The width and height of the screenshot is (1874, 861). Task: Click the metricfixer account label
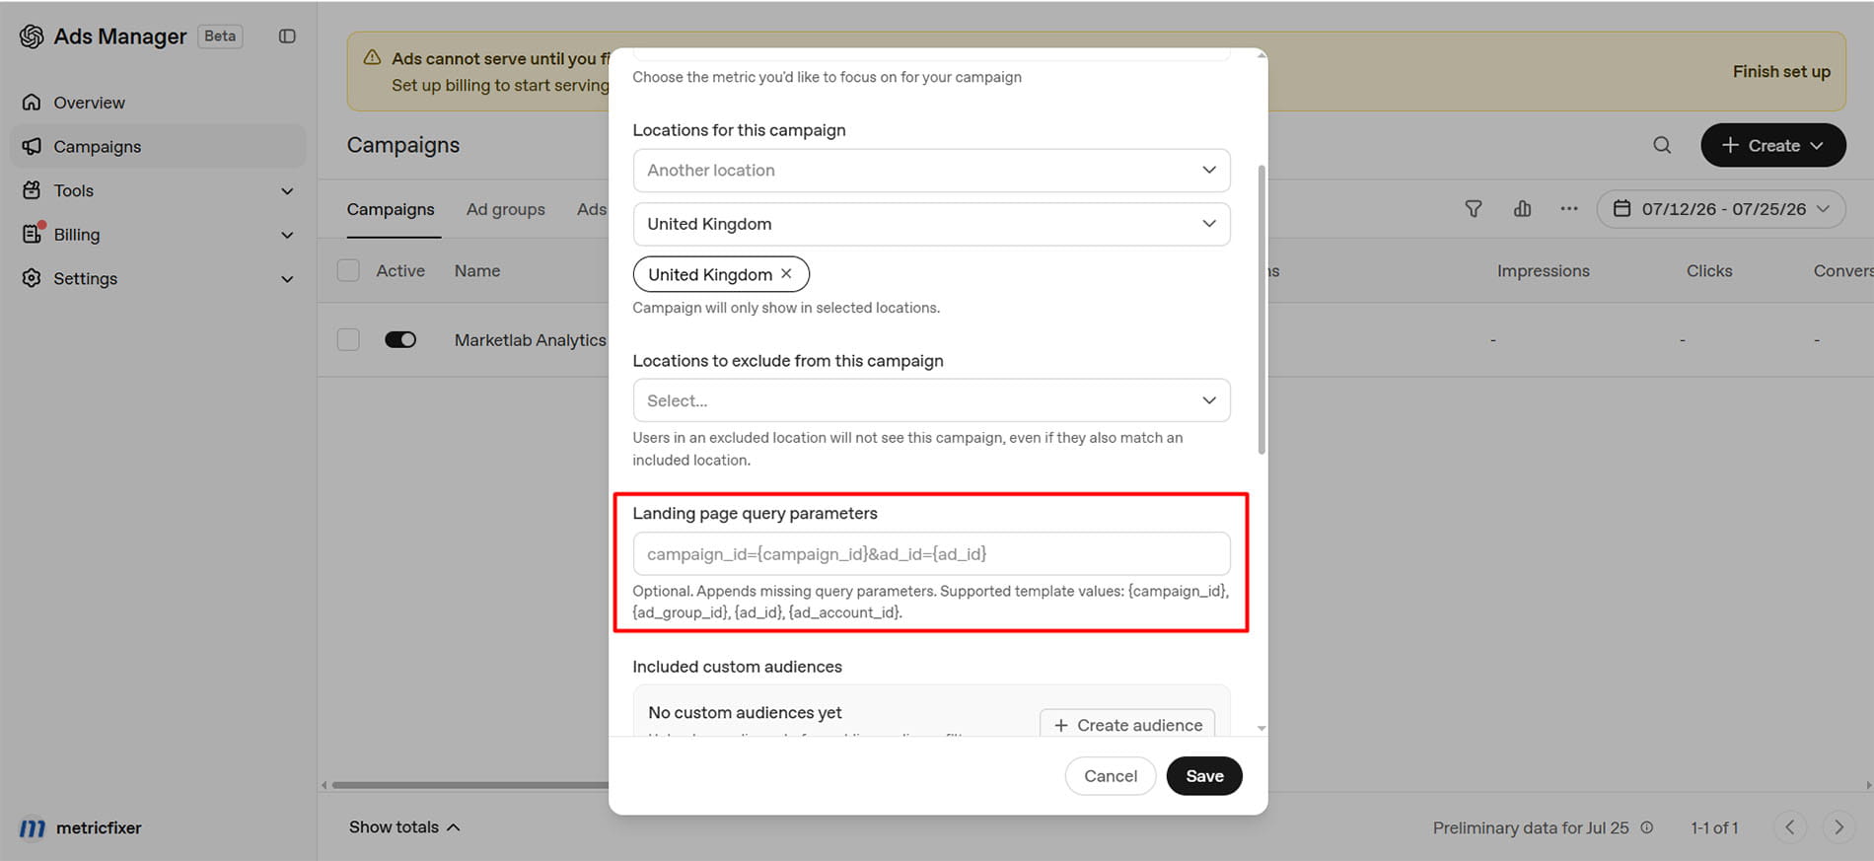coord(99,827)
